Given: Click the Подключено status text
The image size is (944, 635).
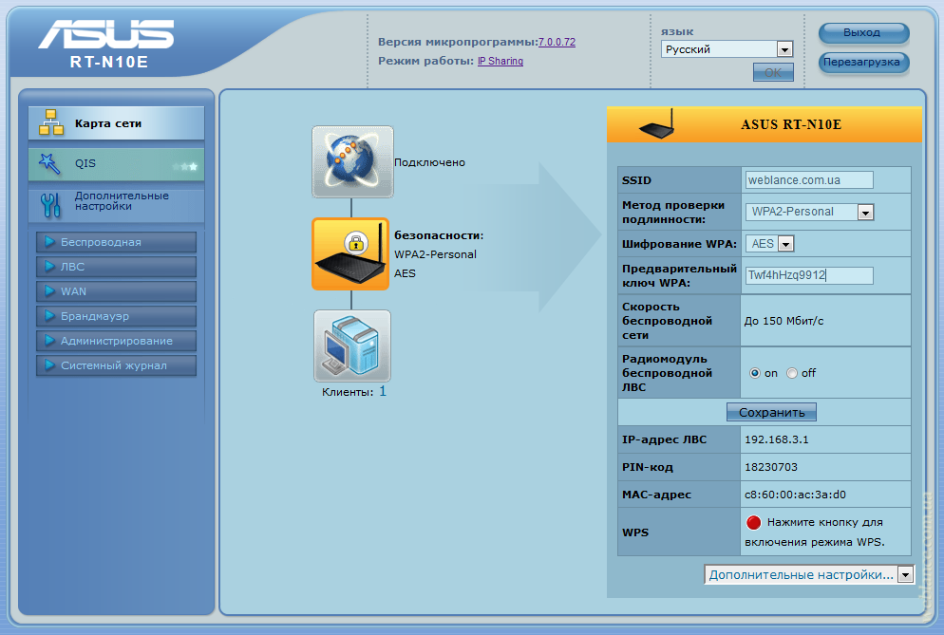Looking at the screenshot, I should (430, 162).
